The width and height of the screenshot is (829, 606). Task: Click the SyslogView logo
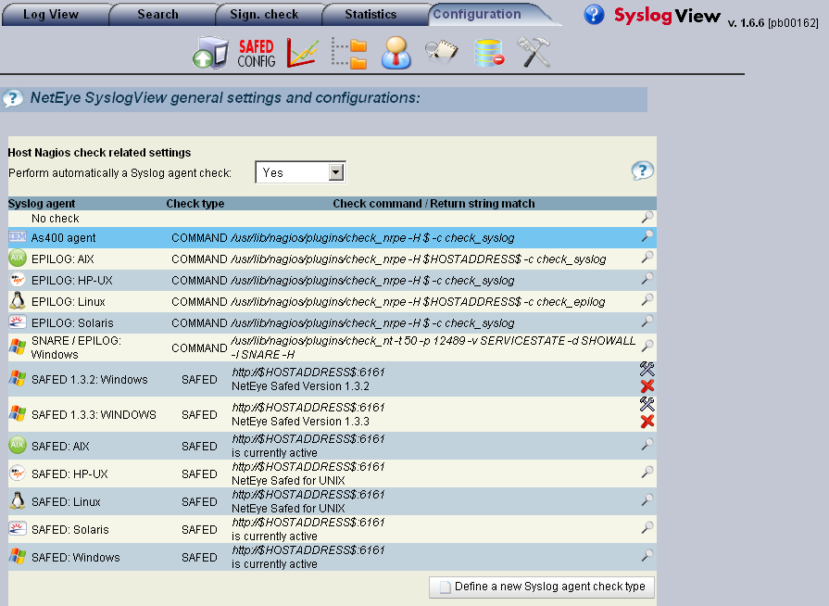point(667,16)
